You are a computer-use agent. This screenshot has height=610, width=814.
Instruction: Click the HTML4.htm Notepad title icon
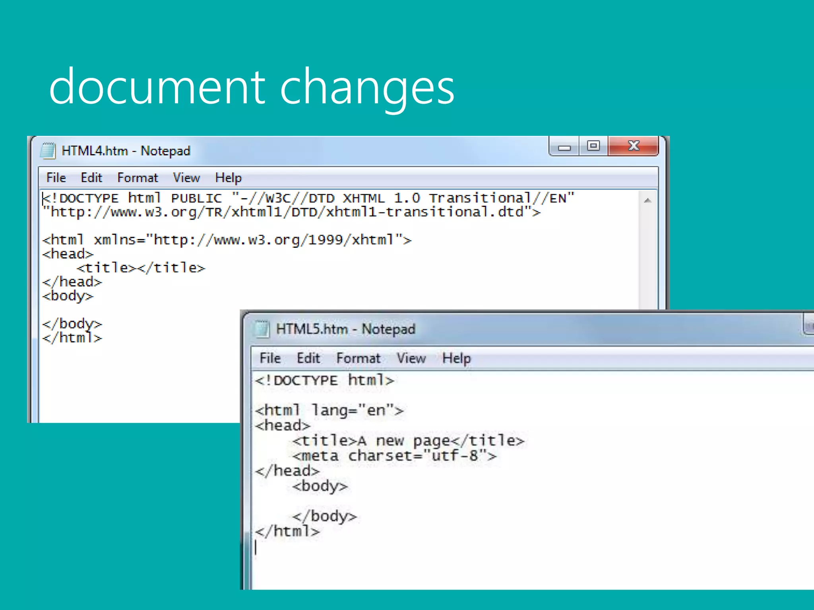48,151
